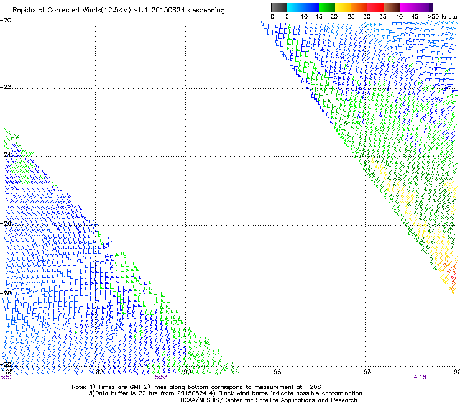Viewport: 460px width, 404px height.
Task: Click the 'NOAA/NESDIS/Center for Satellite Applications and Research' credit
Action: [269, 400]
